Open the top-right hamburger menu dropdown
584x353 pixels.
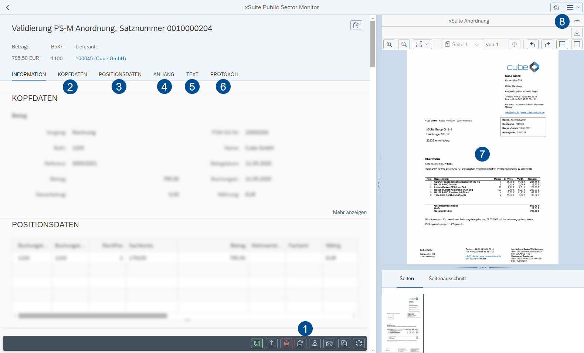[x=573, y=7]
